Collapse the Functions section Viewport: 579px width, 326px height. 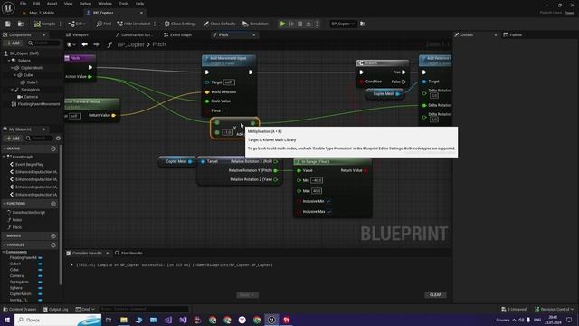5,204
